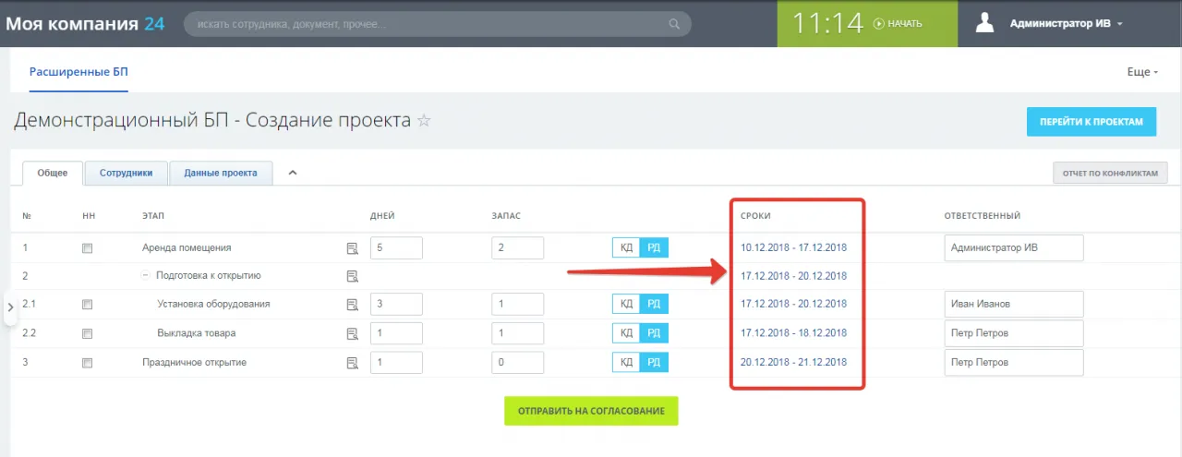Viewport: 1182px width, 457px height.
Task: Open details icon for Аренда помещения stage
Action: (352, 248)
